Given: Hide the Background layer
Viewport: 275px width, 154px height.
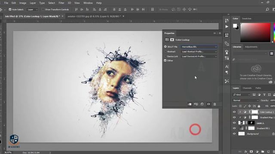Looking at the screenshot, I should point(234,134).
